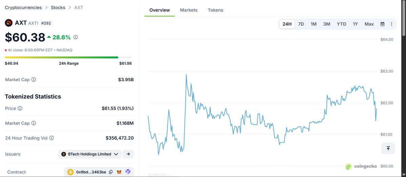Open chart options three-dot menu
The height and width of the screenshot is (177, 406).
point(391,24)
